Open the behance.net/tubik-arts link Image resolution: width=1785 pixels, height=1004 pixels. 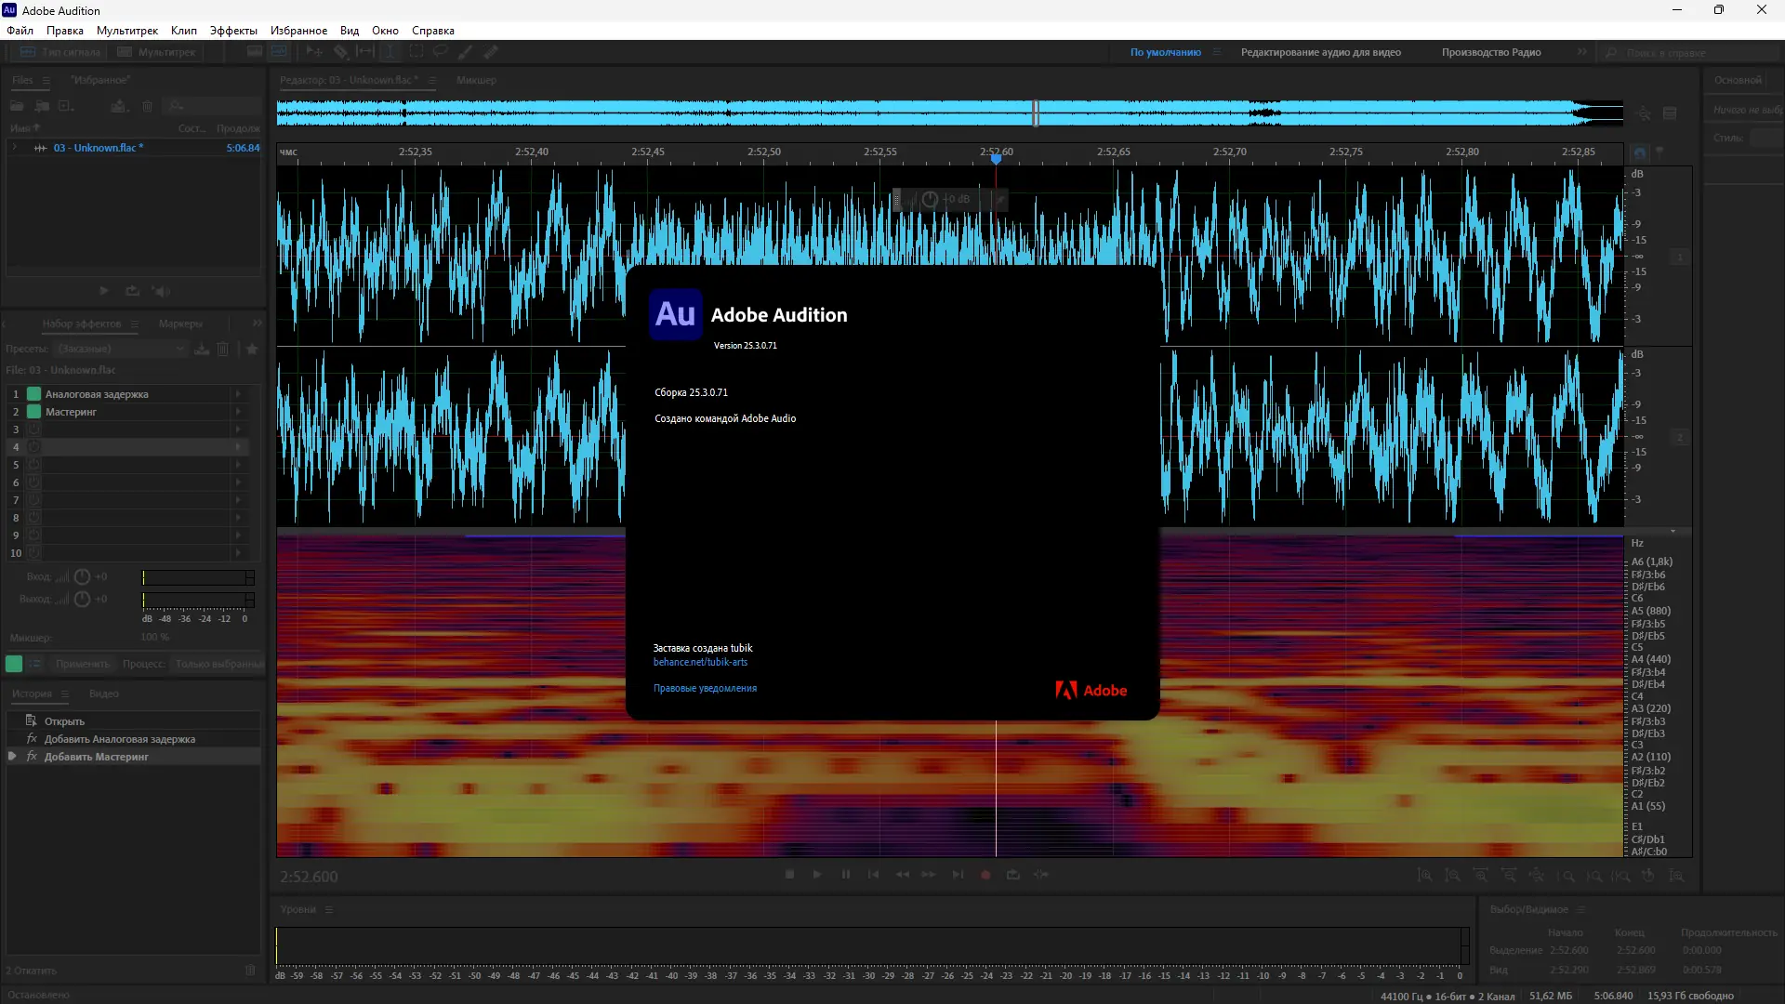pyautogui.click(x=700, y=663)
